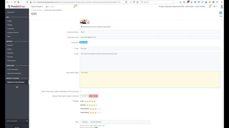Focus the Customer Name field
This screenshot has height=128, width=229.
[x=150, y=32]
